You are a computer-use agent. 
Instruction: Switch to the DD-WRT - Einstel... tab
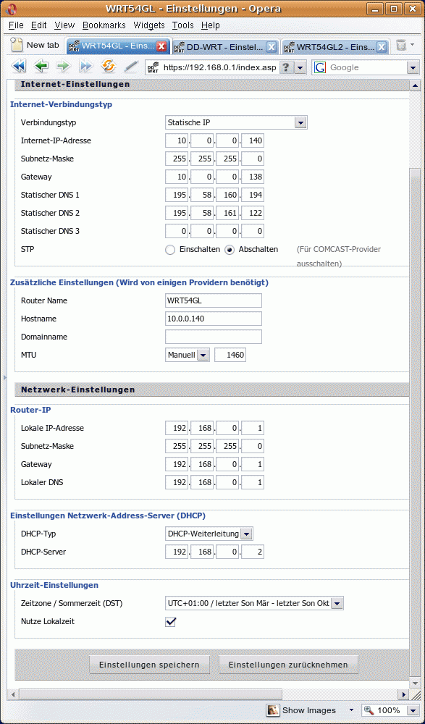point(225,46)
